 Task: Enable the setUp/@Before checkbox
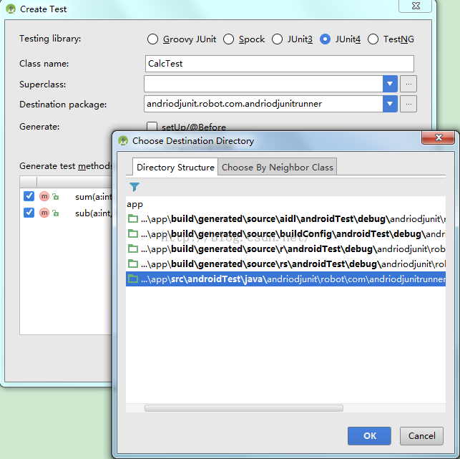152,127
